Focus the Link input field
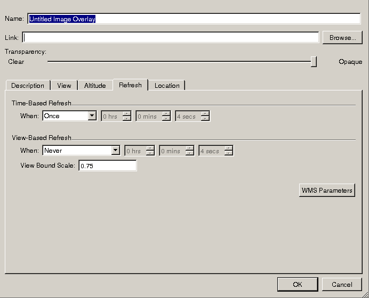The height and width of the screenshot is (298, 369). coord(171,38)
